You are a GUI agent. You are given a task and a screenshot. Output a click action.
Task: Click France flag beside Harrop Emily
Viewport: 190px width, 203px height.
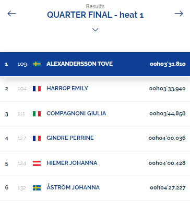(x=37, y=89)
